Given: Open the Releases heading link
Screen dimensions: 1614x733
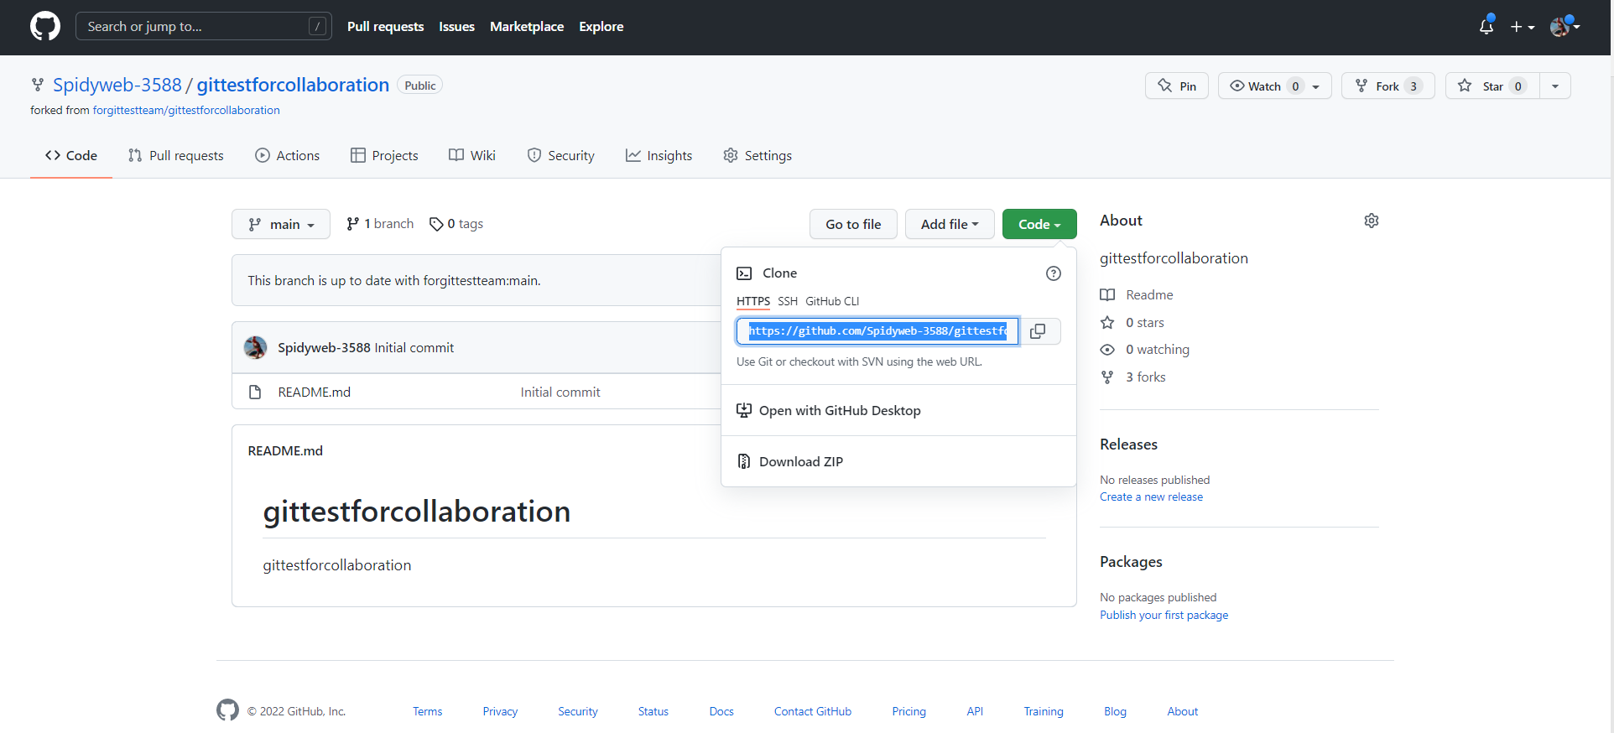Looking at the screenshot, I should [x=1128, y=444].
